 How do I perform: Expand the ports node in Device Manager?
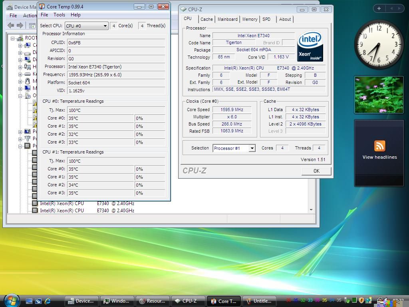point(20,139)
